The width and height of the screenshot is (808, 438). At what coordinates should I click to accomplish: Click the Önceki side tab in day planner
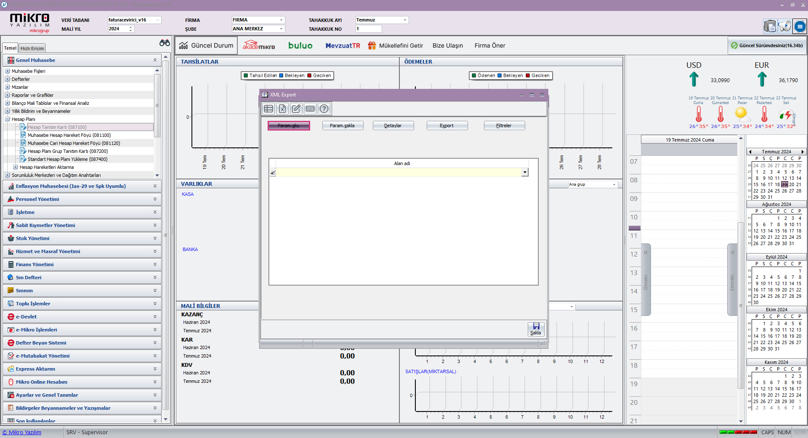646,280
